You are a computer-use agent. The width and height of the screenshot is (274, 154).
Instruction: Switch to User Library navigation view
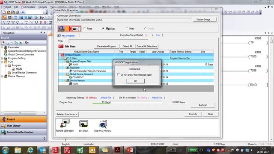[24, 126]
